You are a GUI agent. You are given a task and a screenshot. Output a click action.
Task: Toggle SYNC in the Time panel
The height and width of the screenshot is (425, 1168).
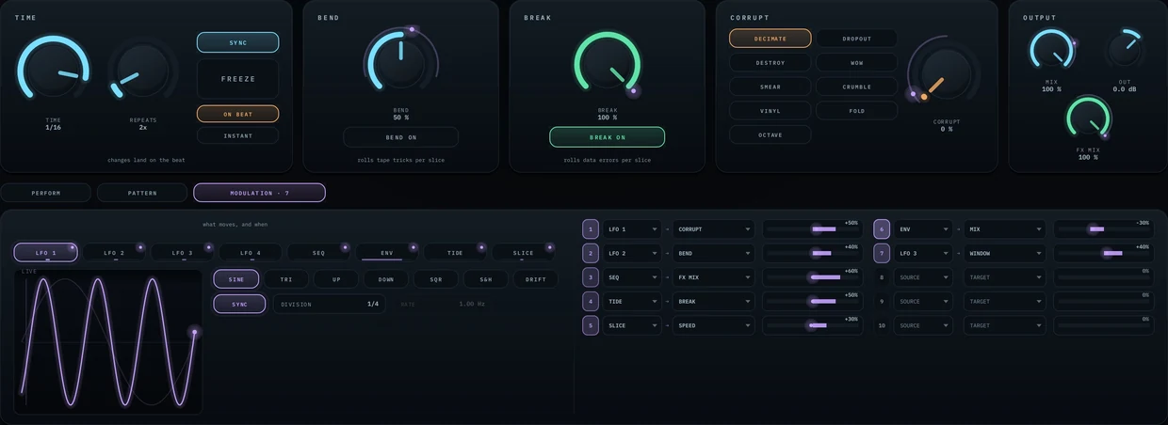click(x=237, y=42)
